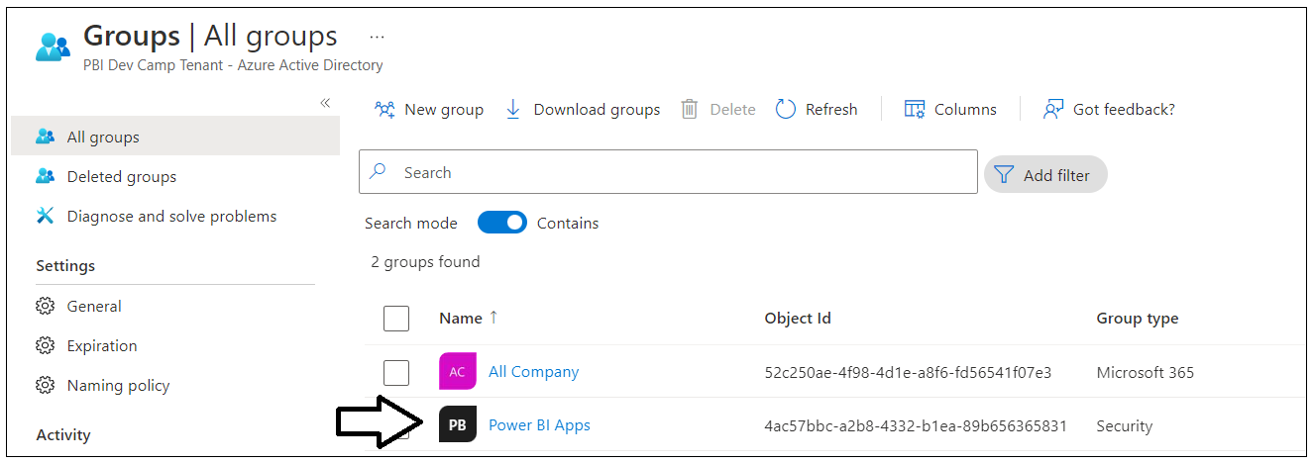Check the All Company row checkbox
The height and width of the screenshot is (464, 1313).
pyautogui.click(x=396, y=373)
